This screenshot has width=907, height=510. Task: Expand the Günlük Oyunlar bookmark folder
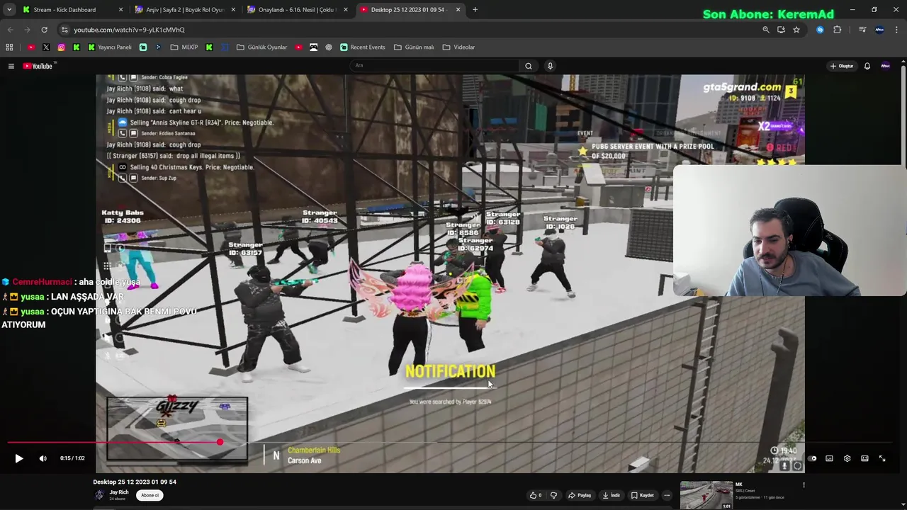[x=261, y=47]
